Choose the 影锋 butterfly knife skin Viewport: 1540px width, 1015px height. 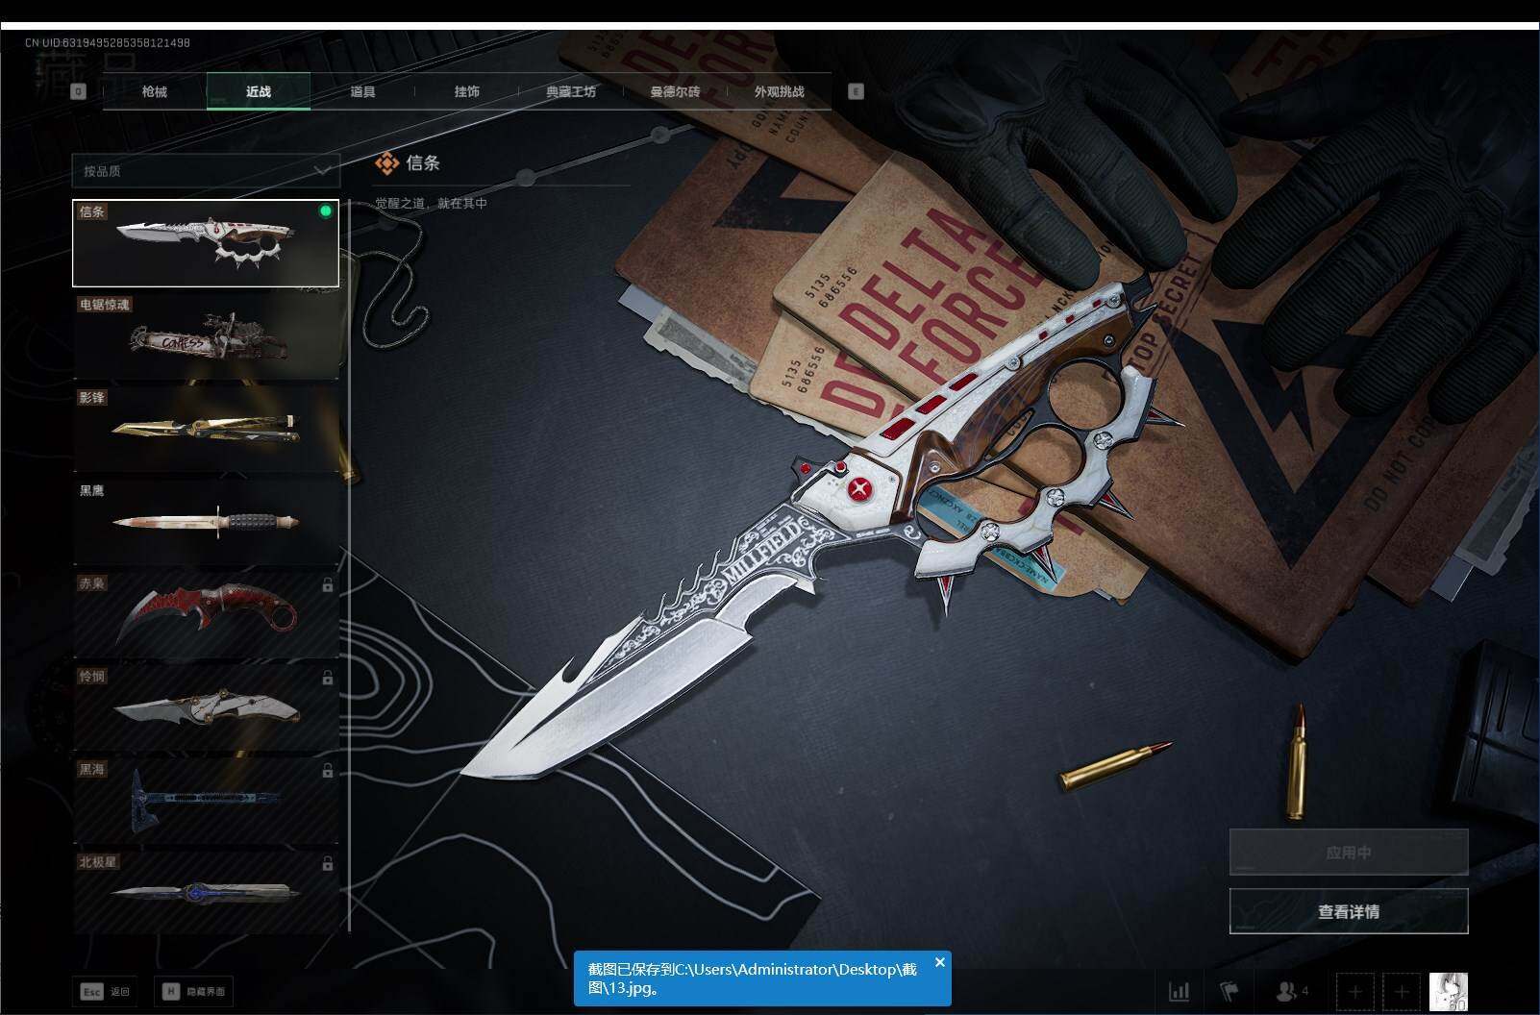coord(206,430)
